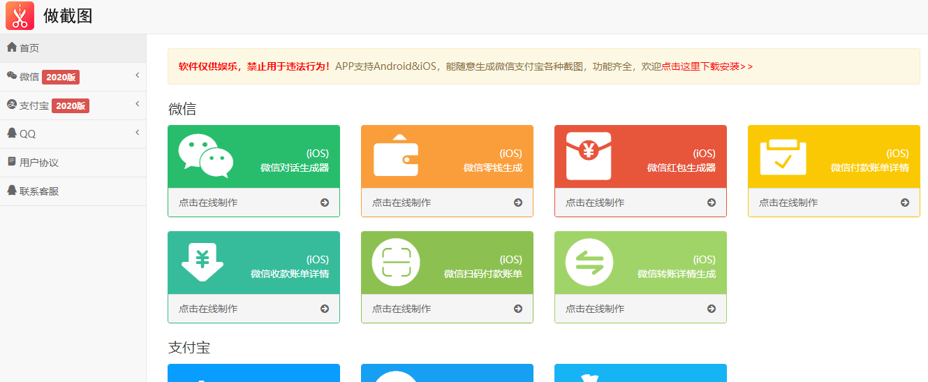The width and height of the screenshot is (928, 382).
Task: Click 点击在线制作 under 微信对话生成器
Action: pyautogui.click(x=208, y=203)
